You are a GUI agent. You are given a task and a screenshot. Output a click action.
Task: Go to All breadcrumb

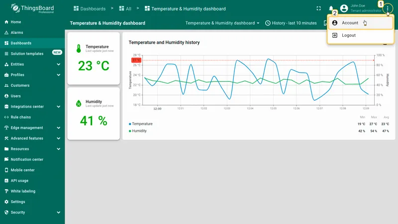click(125, 8)
